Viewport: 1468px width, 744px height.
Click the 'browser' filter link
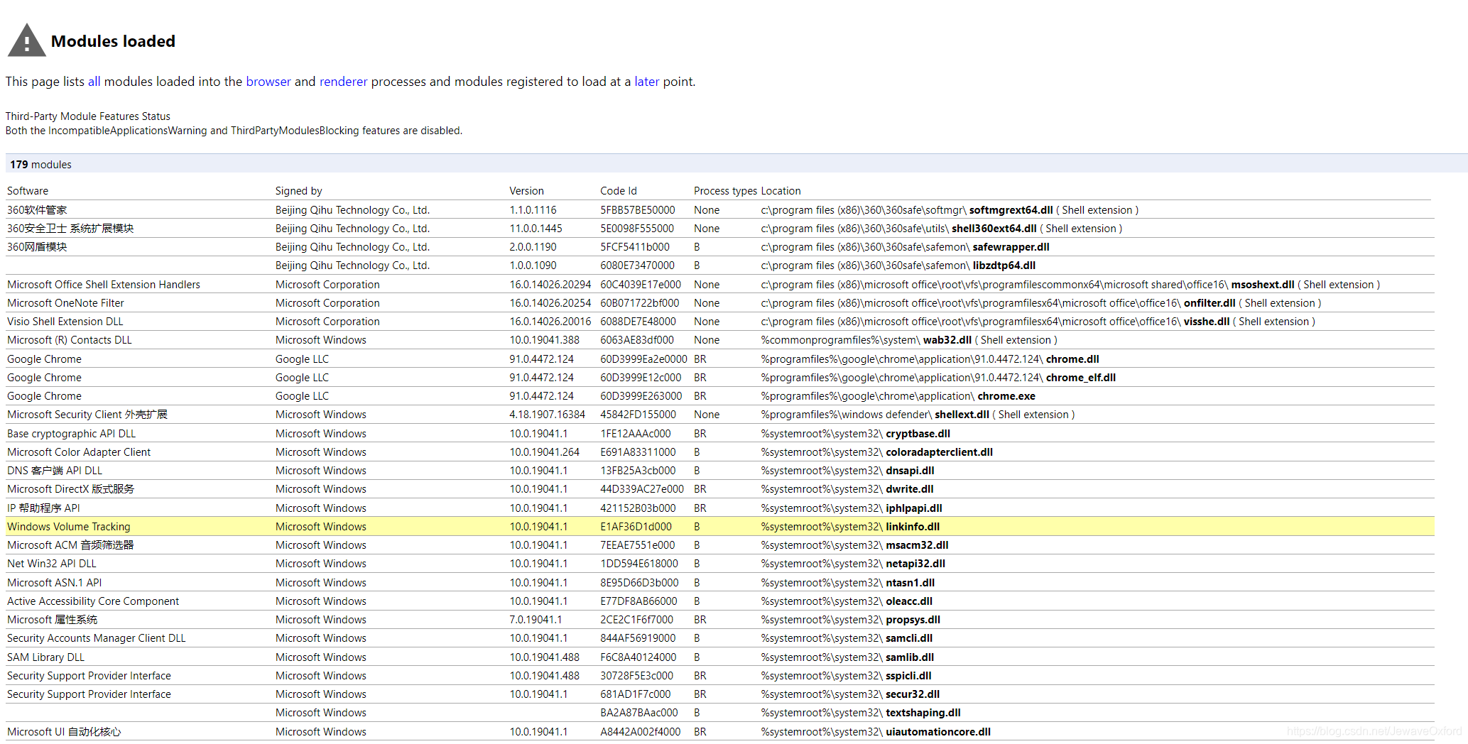[x=268, y=82]
